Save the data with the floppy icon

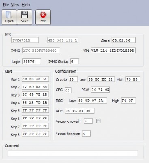[x=25, y=18]
